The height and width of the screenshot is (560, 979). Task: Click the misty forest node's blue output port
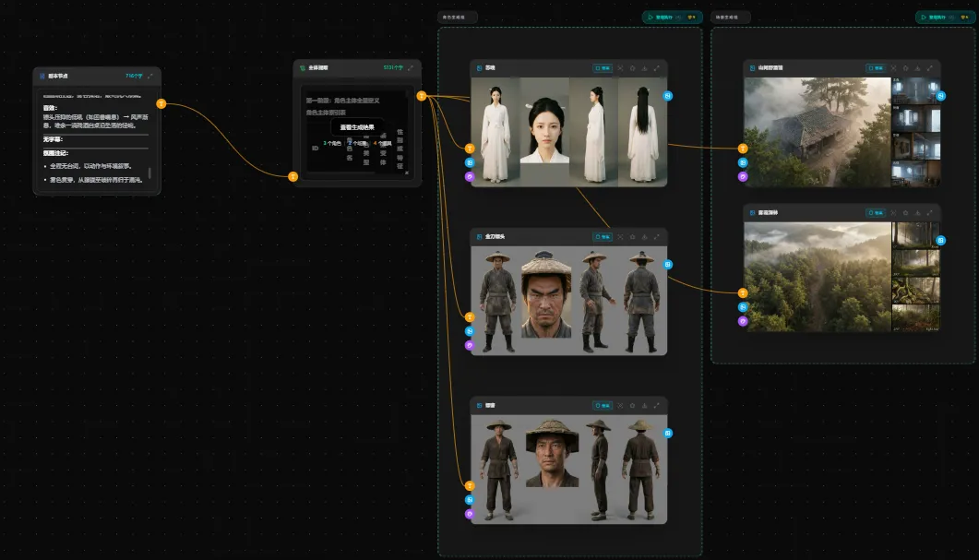941,240
